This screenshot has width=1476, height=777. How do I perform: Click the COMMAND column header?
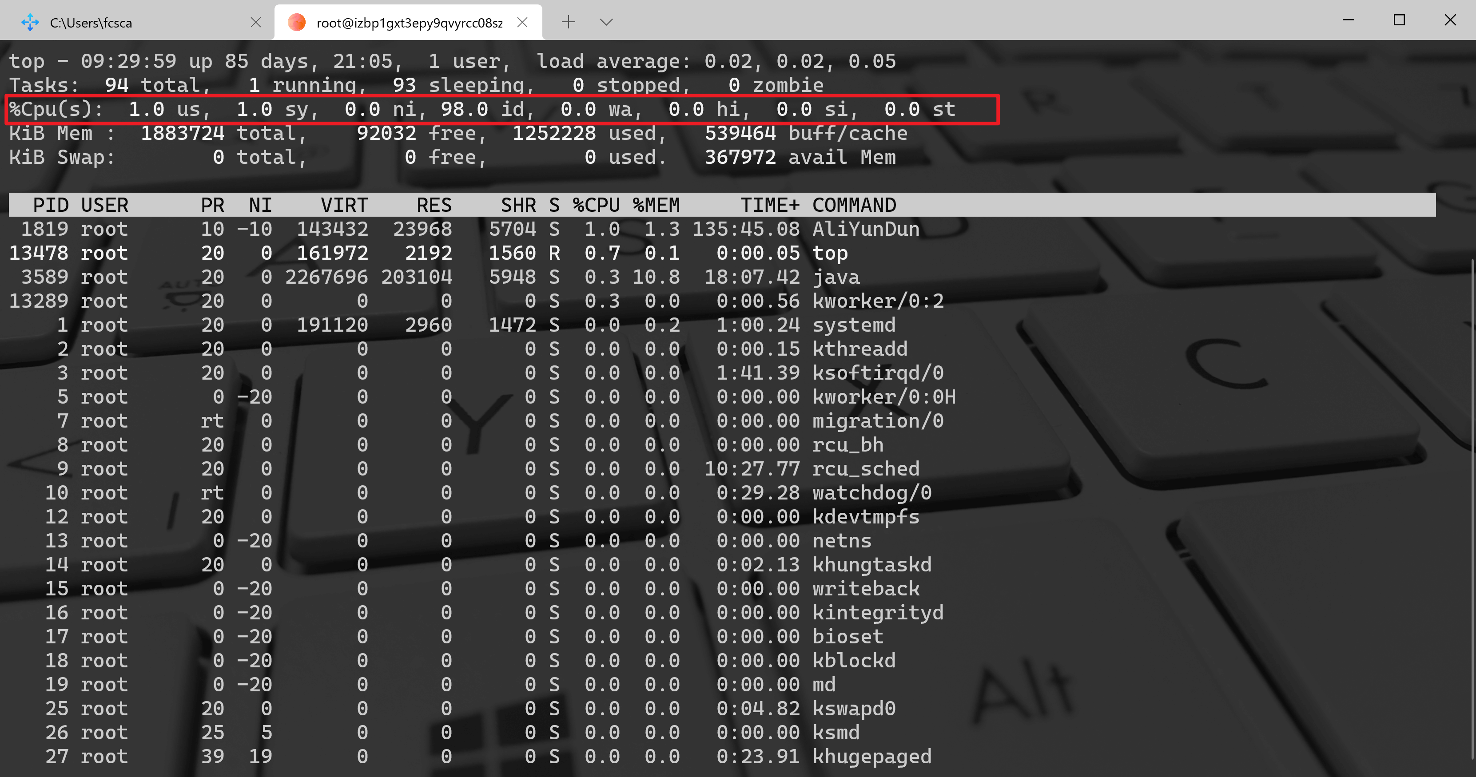point(854,205)
